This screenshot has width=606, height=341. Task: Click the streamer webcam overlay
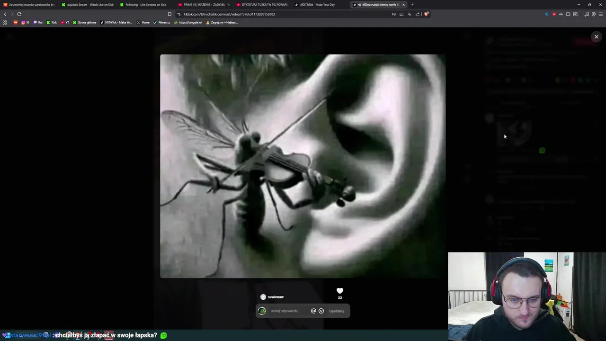(527, 296)
